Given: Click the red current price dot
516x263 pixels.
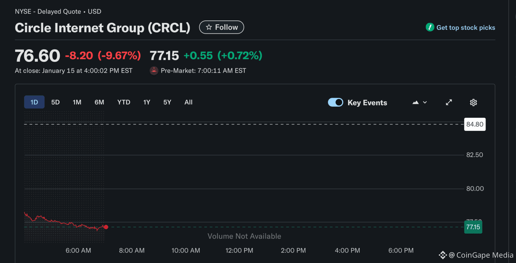Looking at the screenshot, I should click(106, 227).
